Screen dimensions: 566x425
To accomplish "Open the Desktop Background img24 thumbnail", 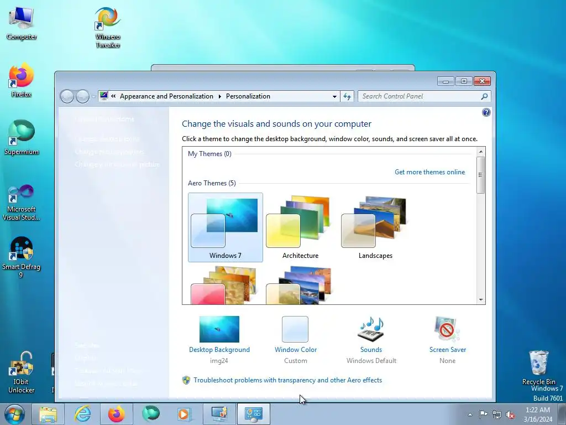I will coord(219,329).
